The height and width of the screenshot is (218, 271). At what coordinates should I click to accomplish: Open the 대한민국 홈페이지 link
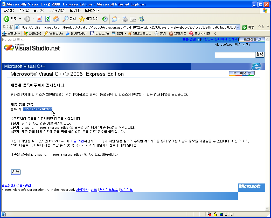click(x=214, y=39)
